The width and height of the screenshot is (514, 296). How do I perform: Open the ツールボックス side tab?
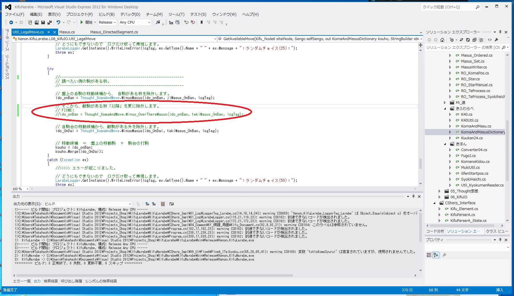point(7,67)
